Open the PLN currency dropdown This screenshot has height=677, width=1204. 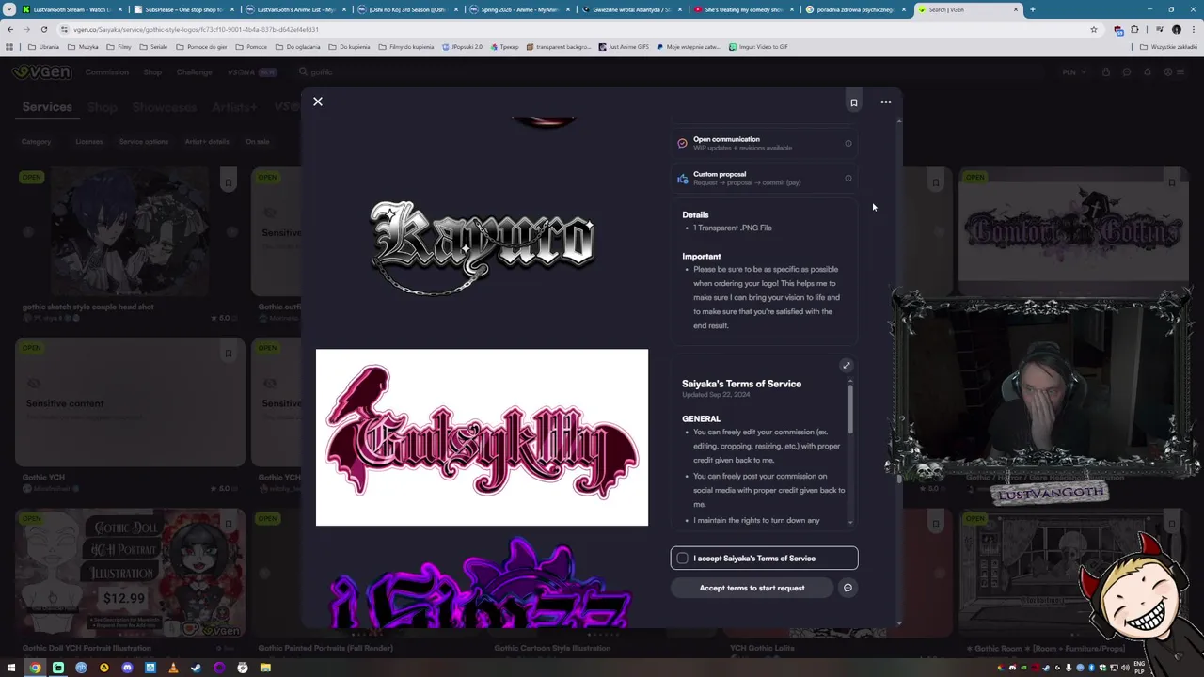pos(1073,72)
